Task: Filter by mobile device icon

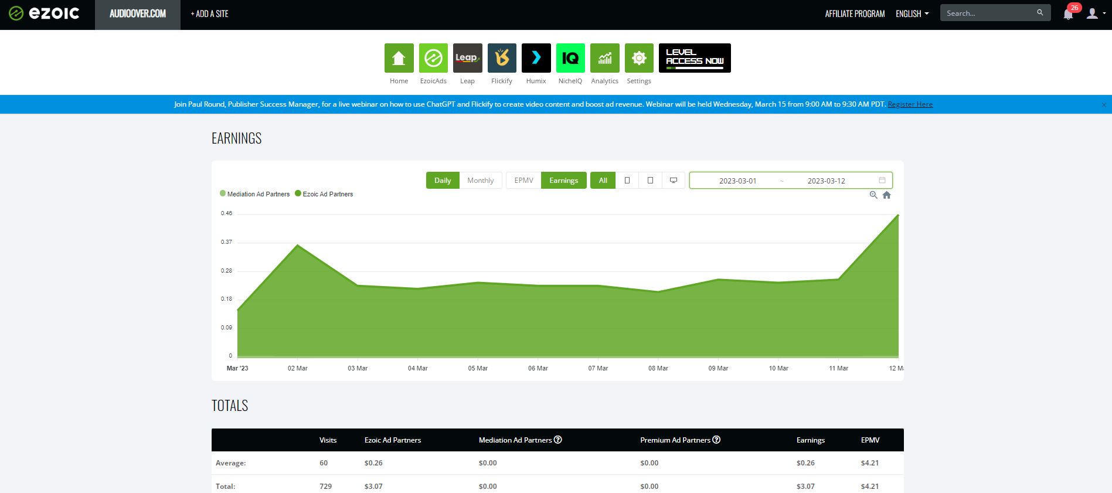Action: coord(627,180)
